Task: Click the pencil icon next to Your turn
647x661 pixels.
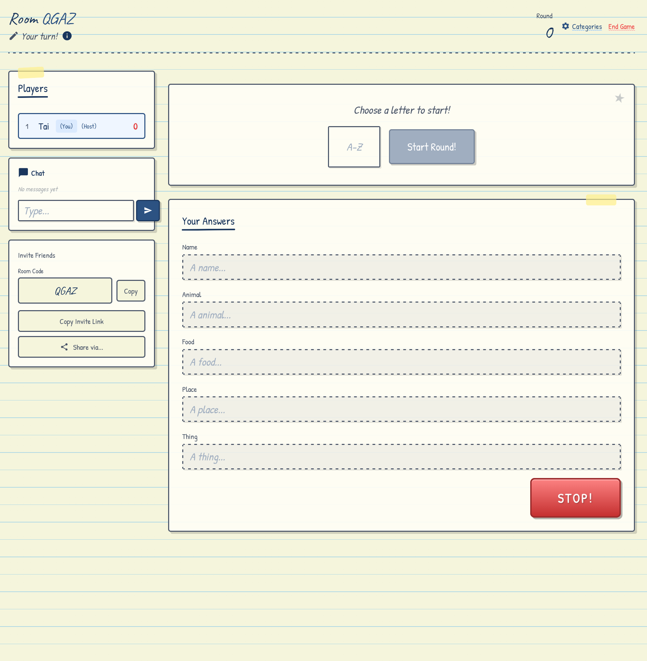Action: pos(13,36)
